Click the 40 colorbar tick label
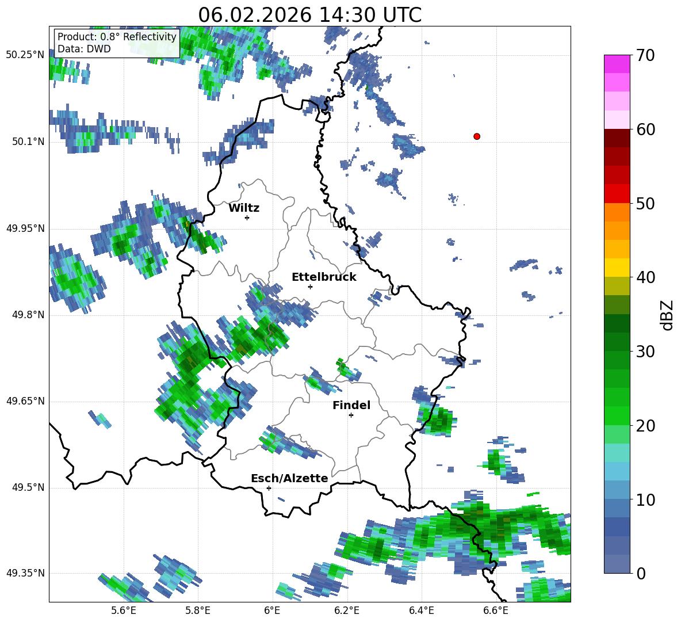The height and width of the screenshot is (622, 681). tap(645, 277)
